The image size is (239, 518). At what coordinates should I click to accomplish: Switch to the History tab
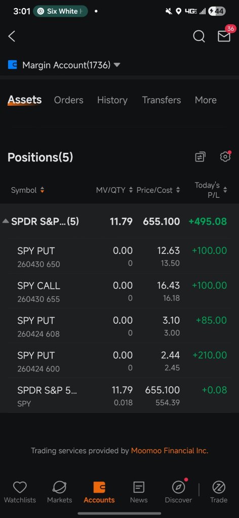(x=112, y=100)
